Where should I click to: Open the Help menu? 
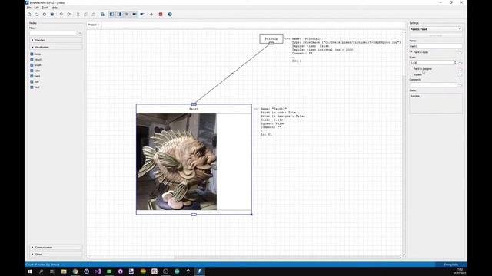pyautogui.click(x=55, y=8)
